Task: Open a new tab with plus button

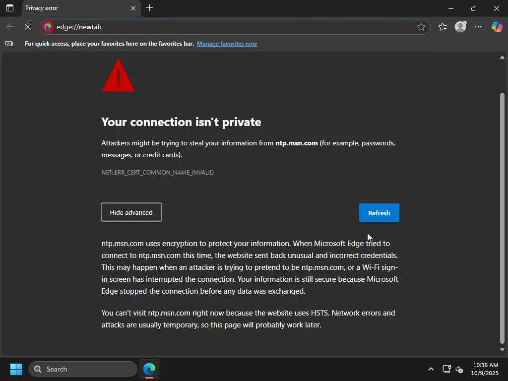Action: pos(149,8)
